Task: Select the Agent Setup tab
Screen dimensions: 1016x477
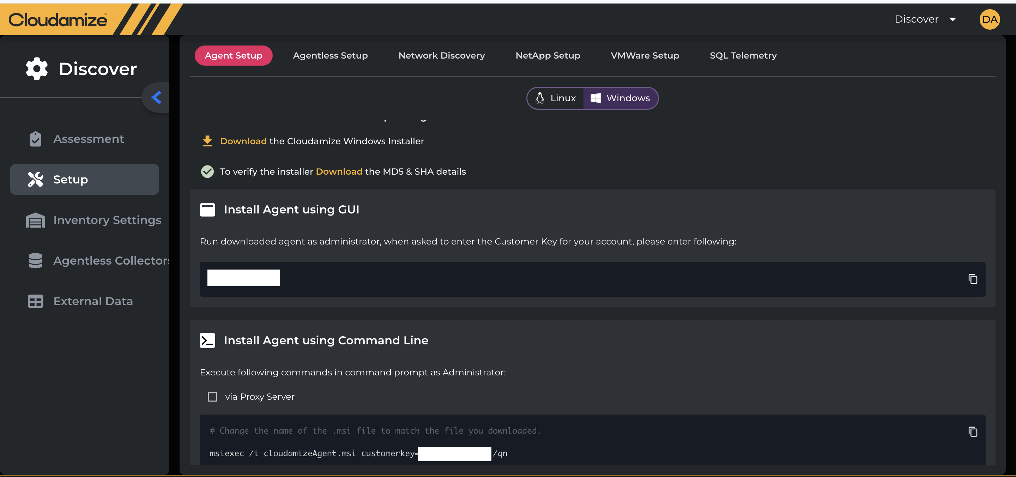Action: (234, 56)
